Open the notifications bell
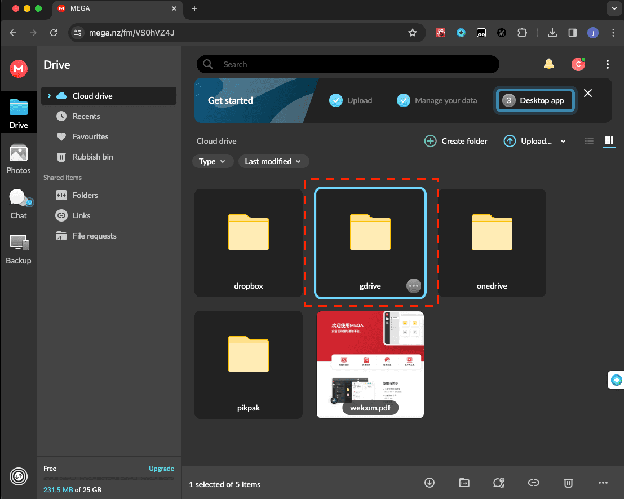Image resolution: width=624 pixels, height=499 pixels. point(549,64)
